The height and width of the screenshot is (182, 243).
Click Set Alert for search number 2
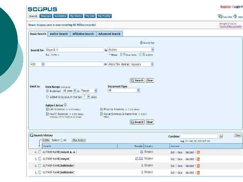click(190, 166)
